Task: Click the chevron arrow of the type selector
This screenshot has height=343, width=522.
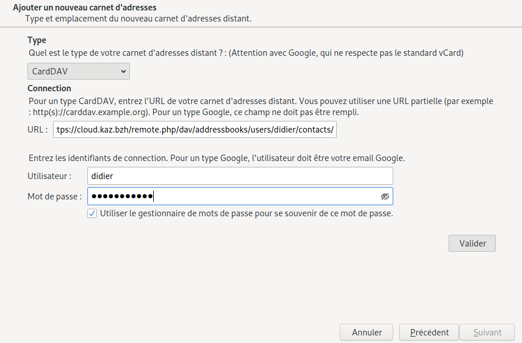Action: [123, 72]
